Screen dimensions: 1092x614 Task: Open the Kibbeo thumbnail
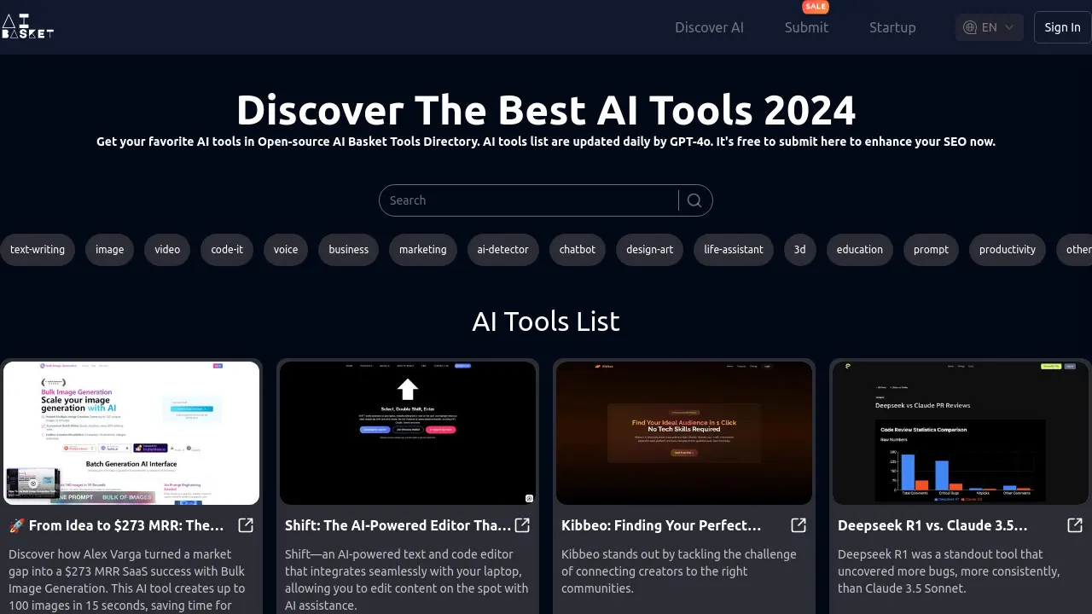684,433
